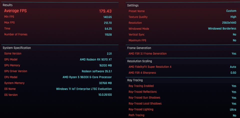Open the System Specification section header

[x=17, y=48]
